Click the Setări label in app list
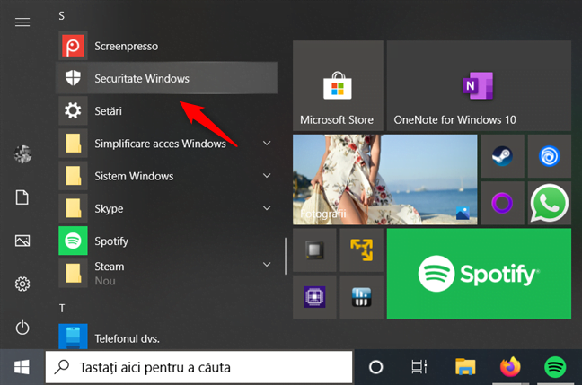The height and width of the screenshot is (385, 582). (108, 111)
